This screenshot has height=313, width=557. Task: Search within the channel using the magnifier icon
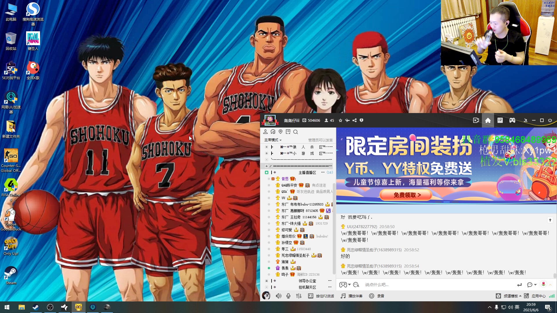tap(296, 132)
